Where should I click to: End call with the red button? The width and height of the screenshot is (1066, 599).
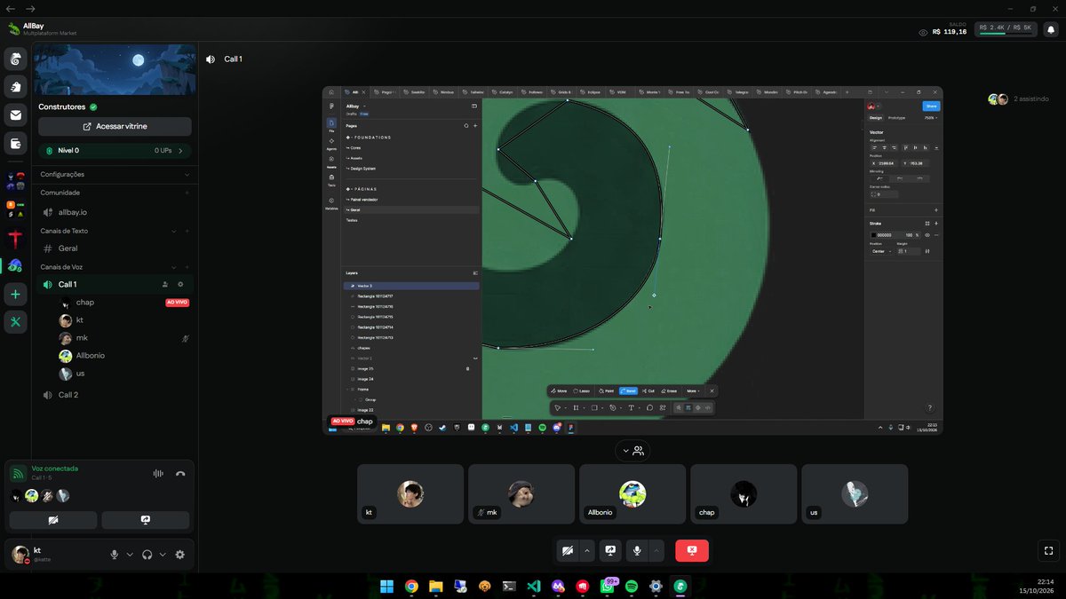692,551
